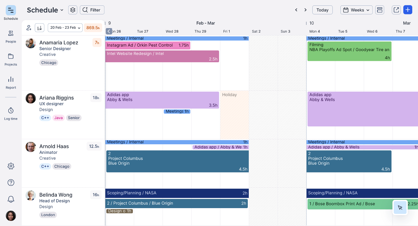Open the Report section icon
The height and width of the screenshot is (226, 418).
[11, 79]
